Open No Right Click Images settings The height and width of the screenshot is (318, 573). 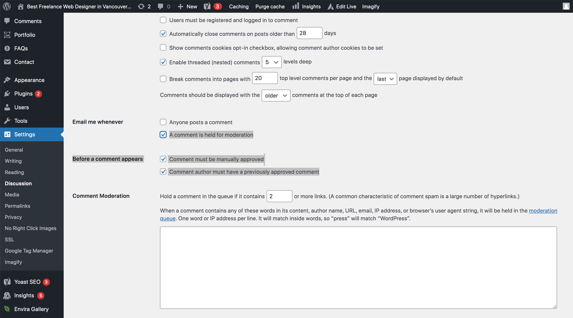point(31,228)
